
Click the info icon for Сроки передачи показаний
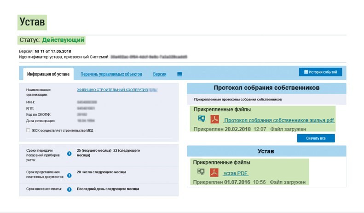point(69,154)
